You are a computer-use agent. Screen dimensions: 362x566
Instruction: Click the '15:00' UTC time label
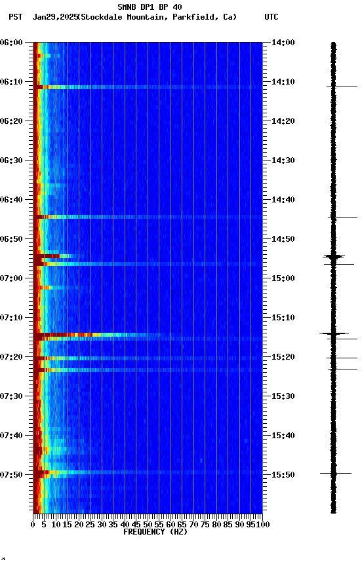tap(283, 278)
